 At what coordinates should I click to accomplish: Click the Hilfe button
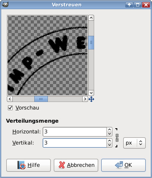pyautogui.click(x=28, y=165)
